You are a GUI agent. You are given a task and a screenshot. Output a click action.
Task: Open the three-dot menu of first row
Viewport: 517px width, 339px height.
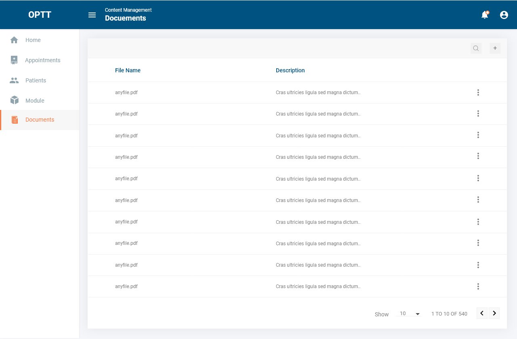[478, 93]
